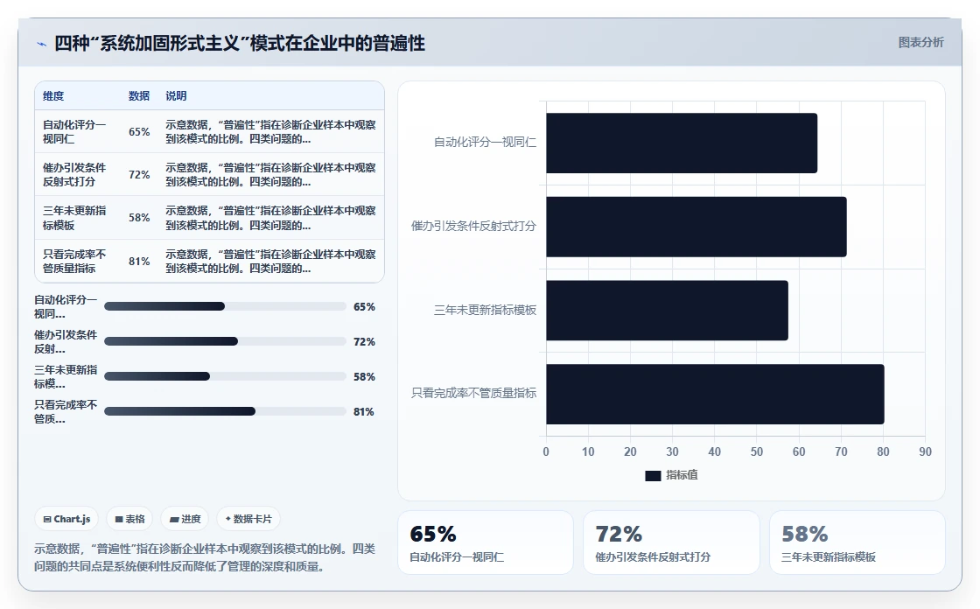Click the 65% value beside the progress bar
The image size is (980, 609).
coord(364,306)
